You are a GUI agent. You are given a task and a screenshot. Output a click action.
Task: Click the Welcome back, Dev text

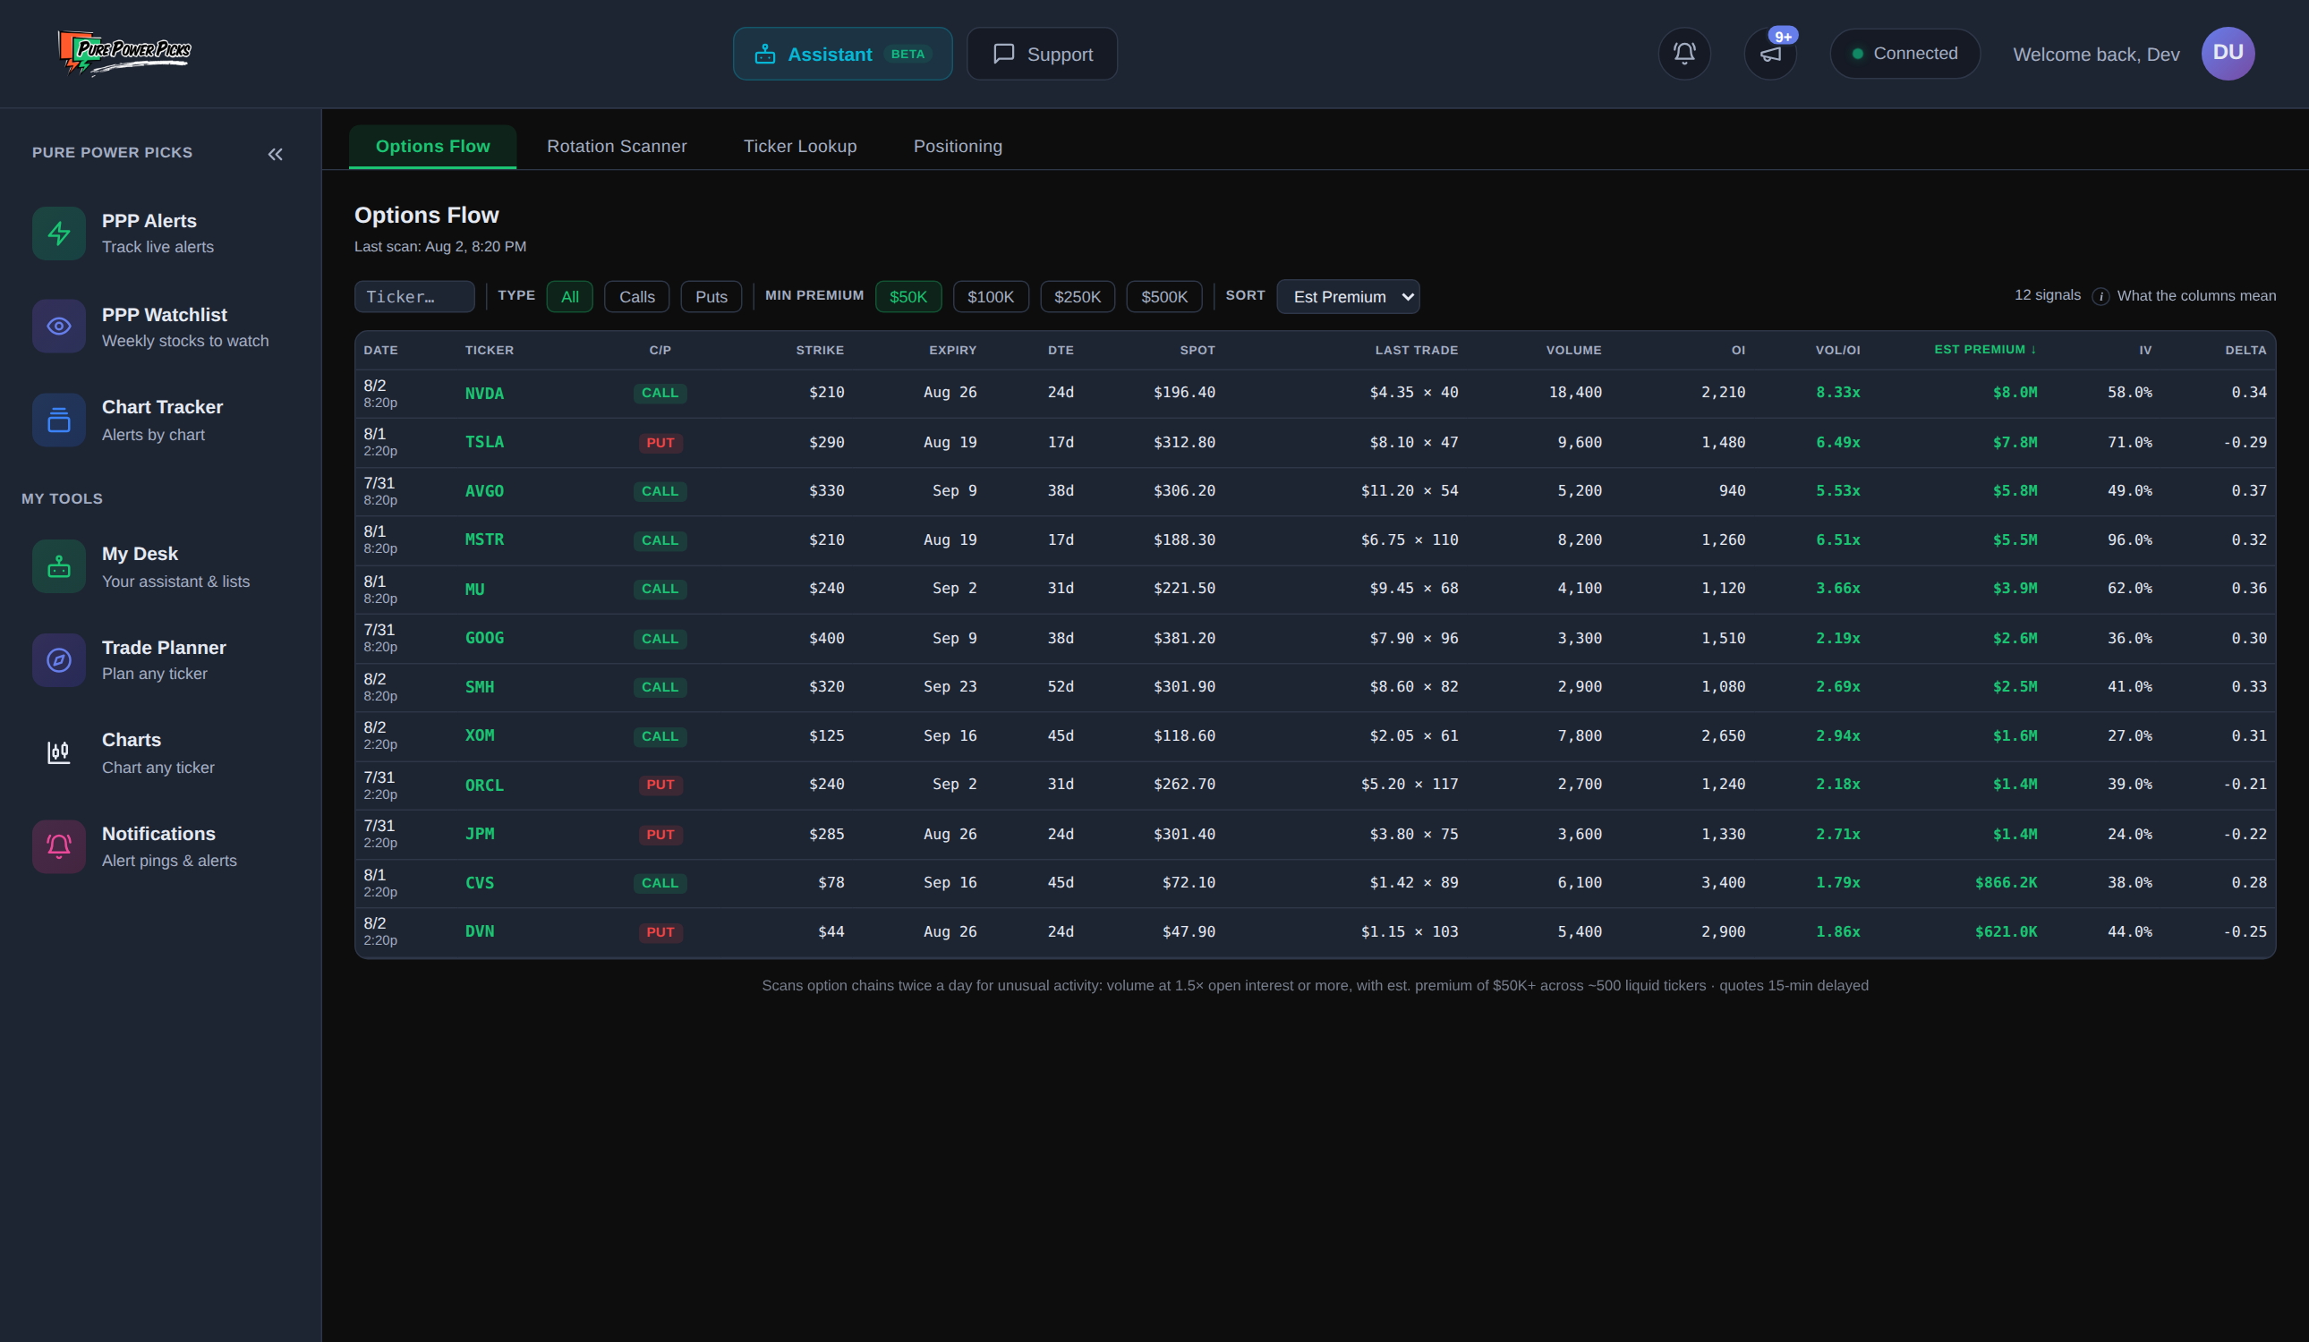click(x=2095, y=54)
